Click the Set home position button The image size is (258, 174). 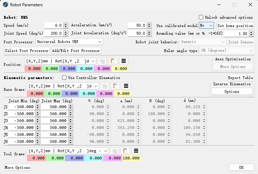click(x=235, y=25)
